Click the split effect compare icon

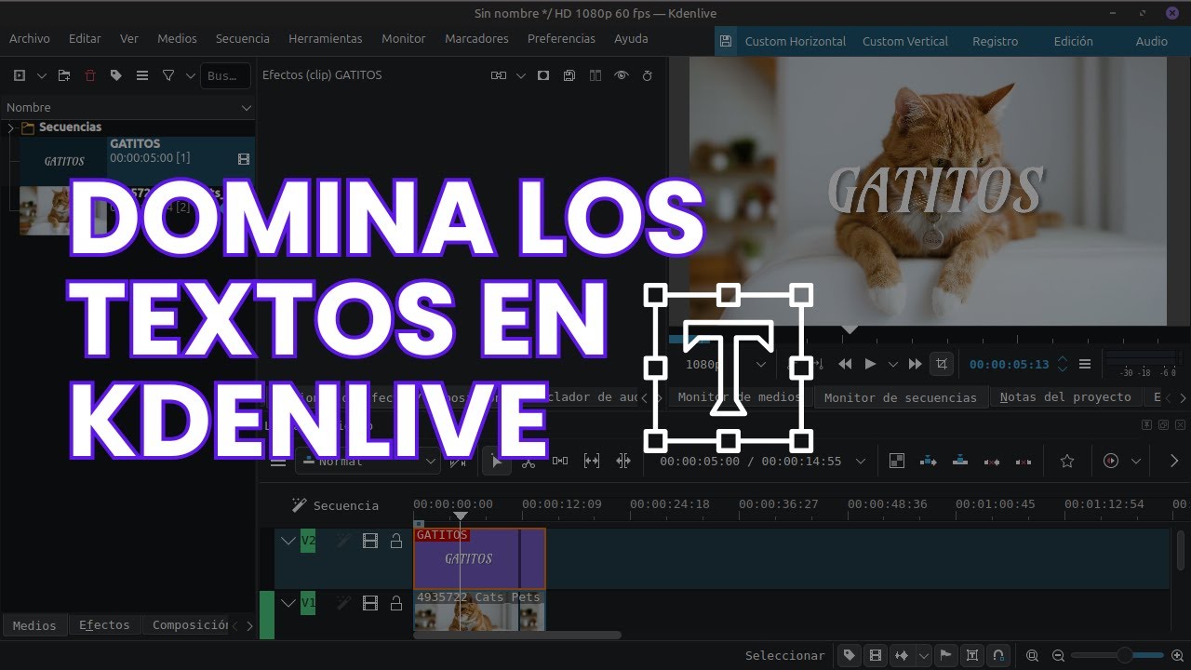(499, 75)
